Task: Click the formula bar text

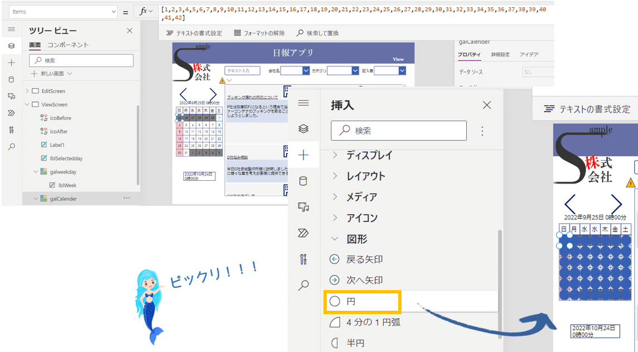Action: [x=353, y=13]
